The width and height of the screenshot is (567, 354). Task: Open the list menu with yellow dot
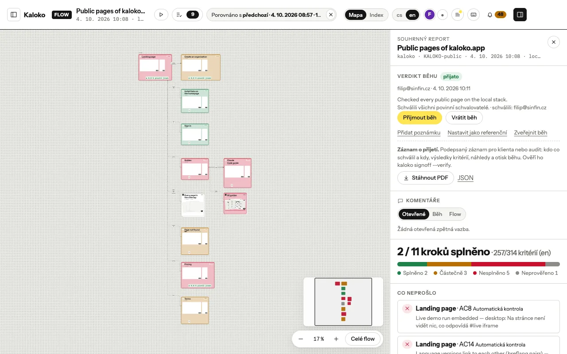pos(458,15)
